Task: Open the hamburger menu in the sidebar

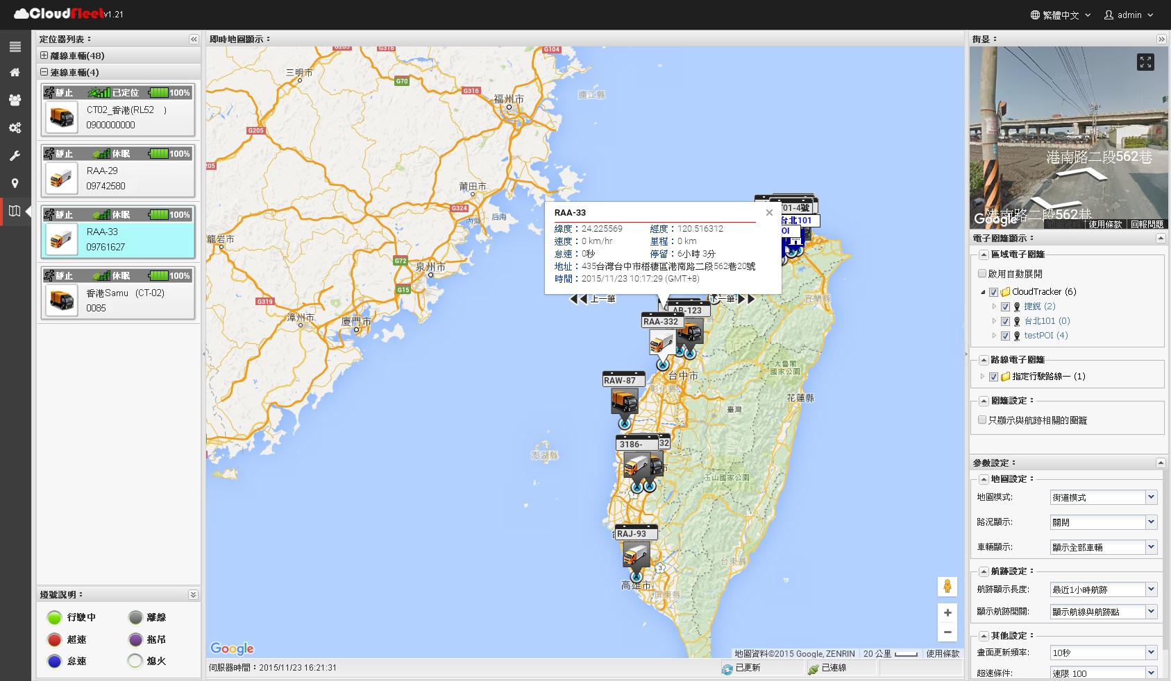Action: (15, 47)
